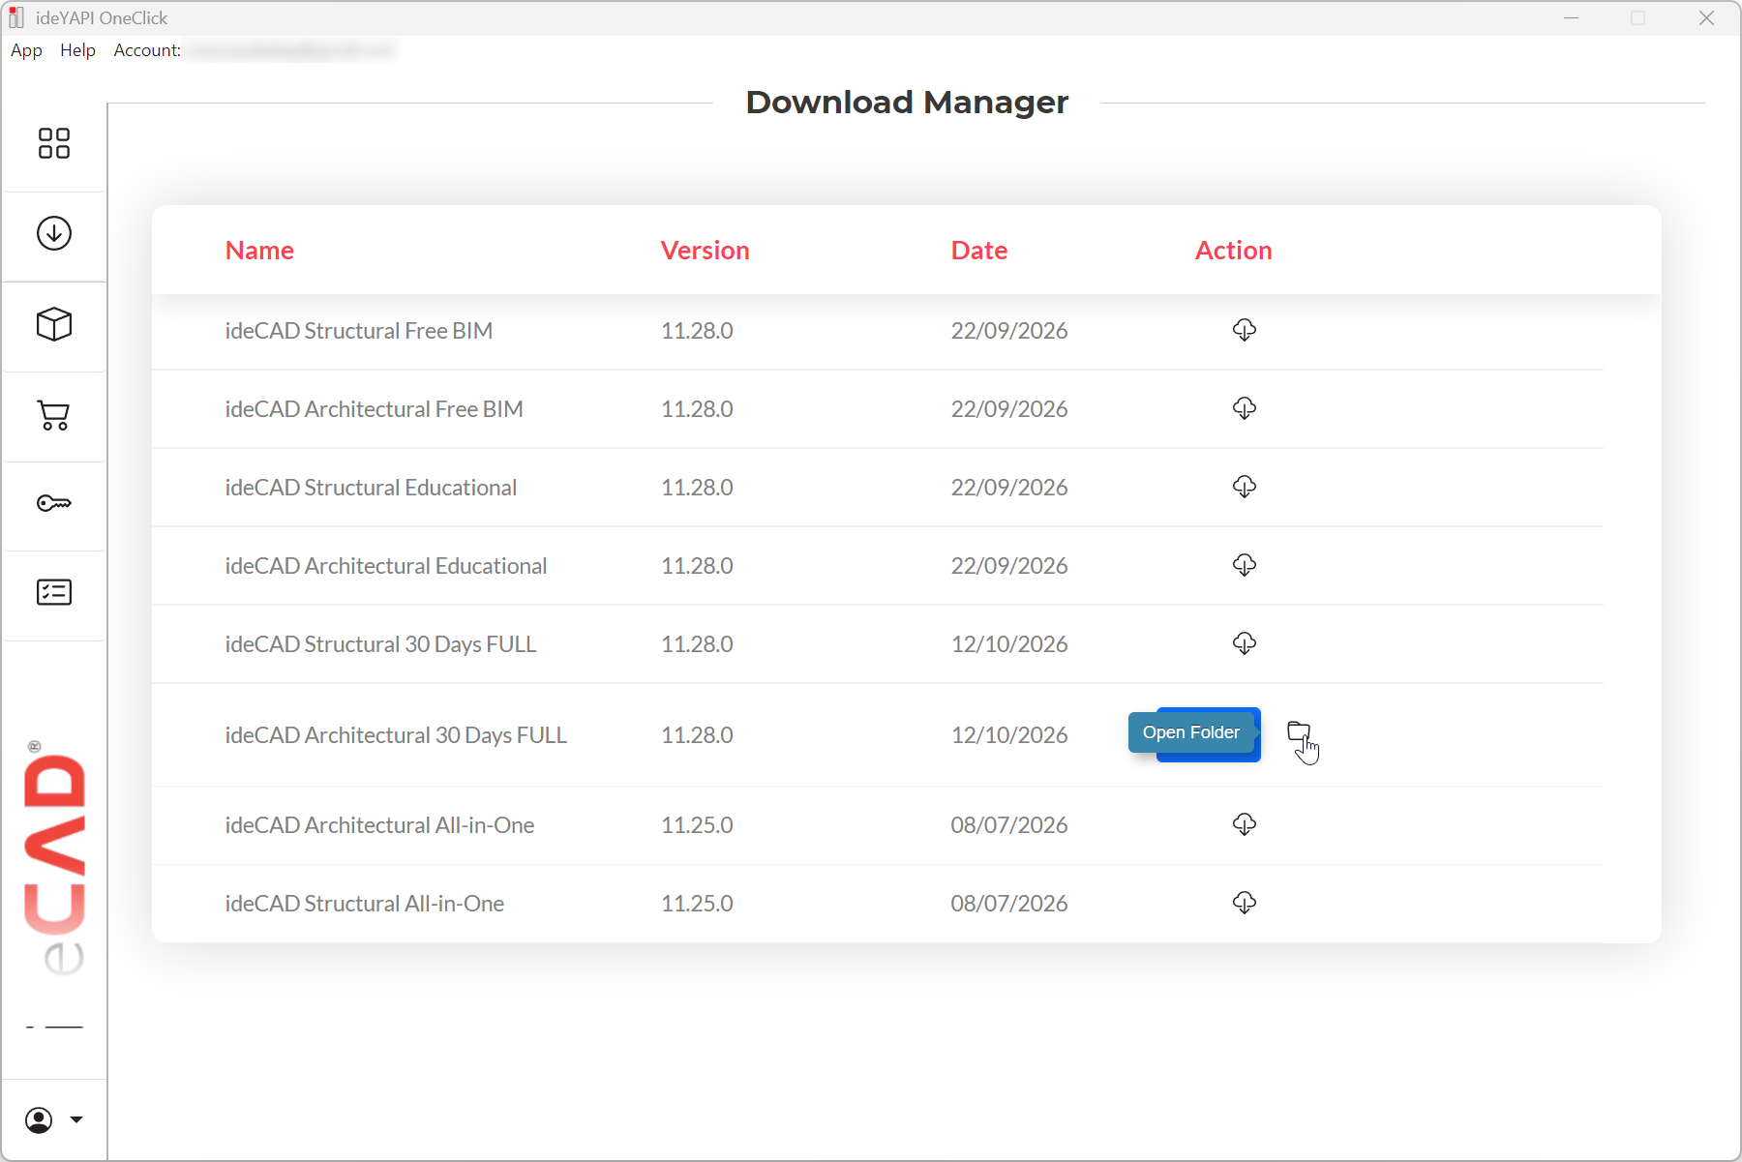Download ideCAD Architectural Educational
The image size is (1742, 1162).
[1245, 565]
